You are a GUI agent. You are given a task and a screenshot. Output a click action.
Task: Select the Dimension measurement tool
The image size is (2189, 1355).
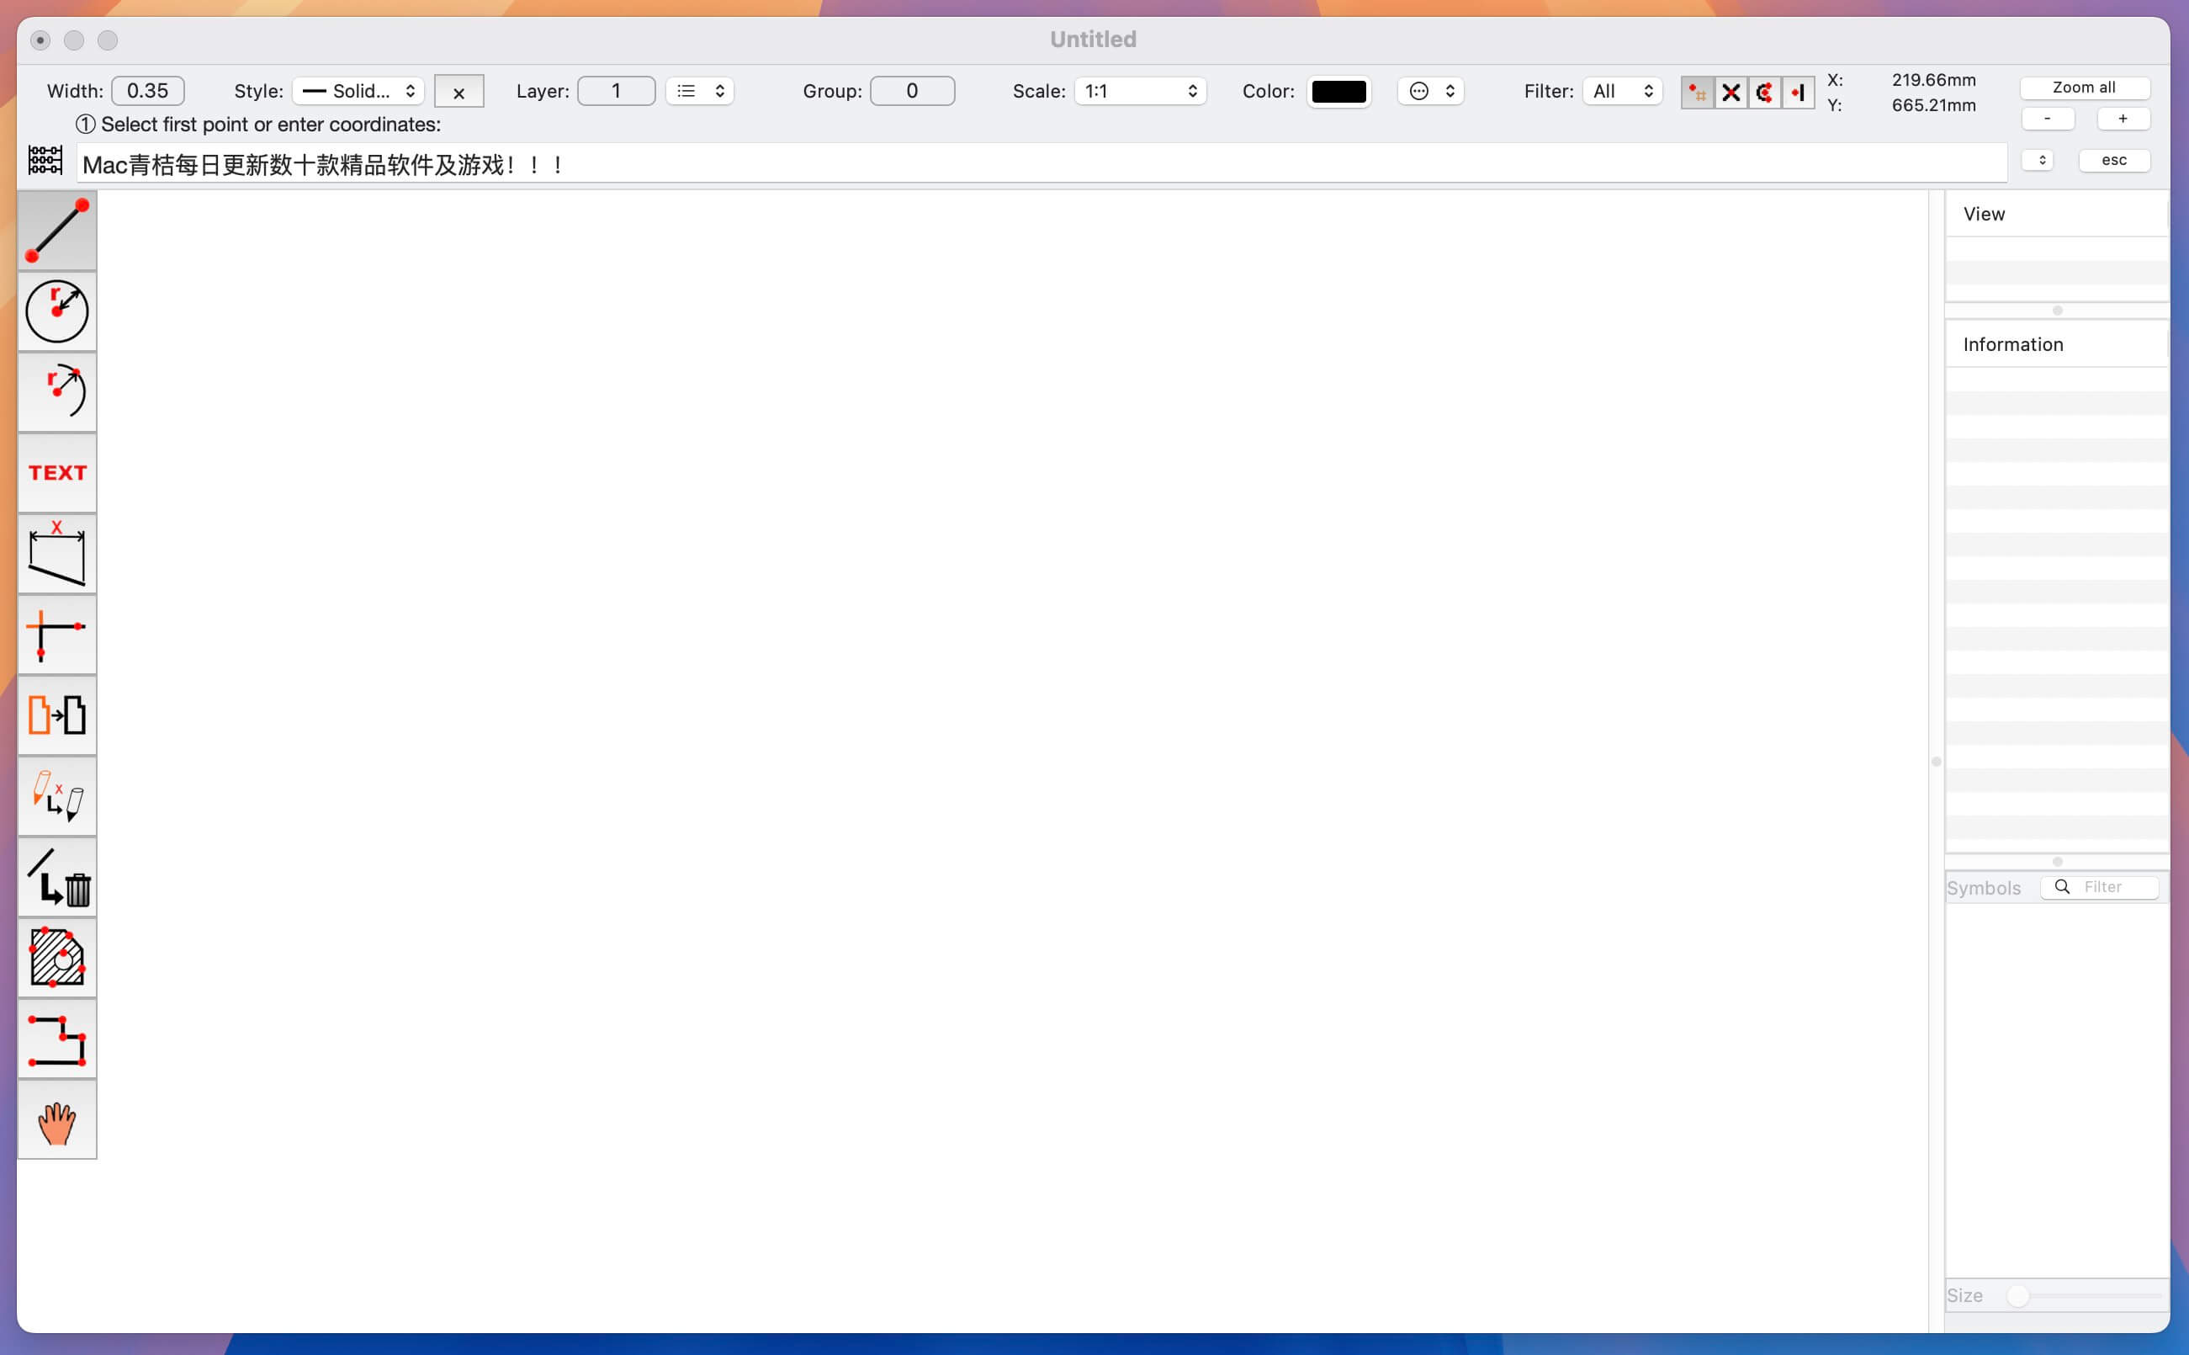(56, 554)
